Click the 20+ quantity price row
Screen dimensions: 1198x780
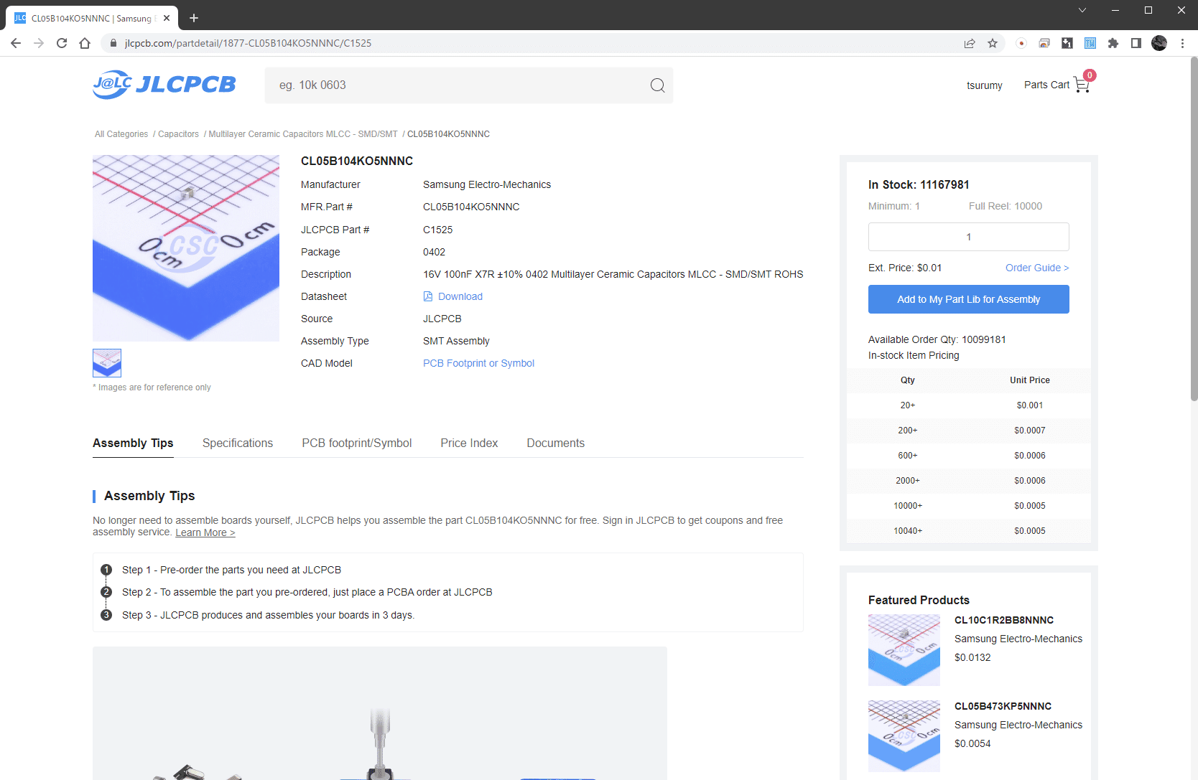tap(968, 405)
